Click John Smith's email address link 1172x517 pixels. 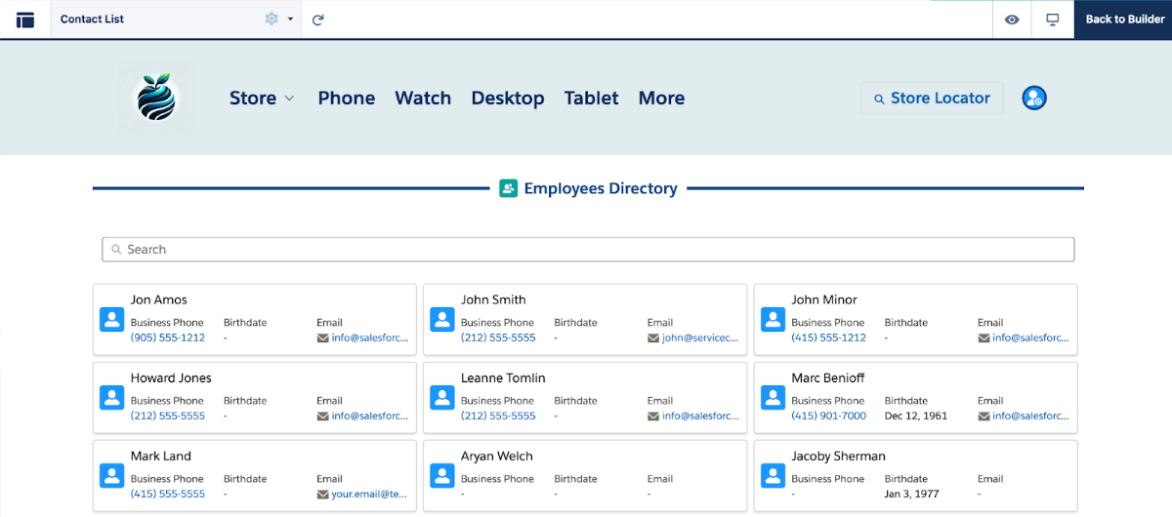[x=700, y=338]
